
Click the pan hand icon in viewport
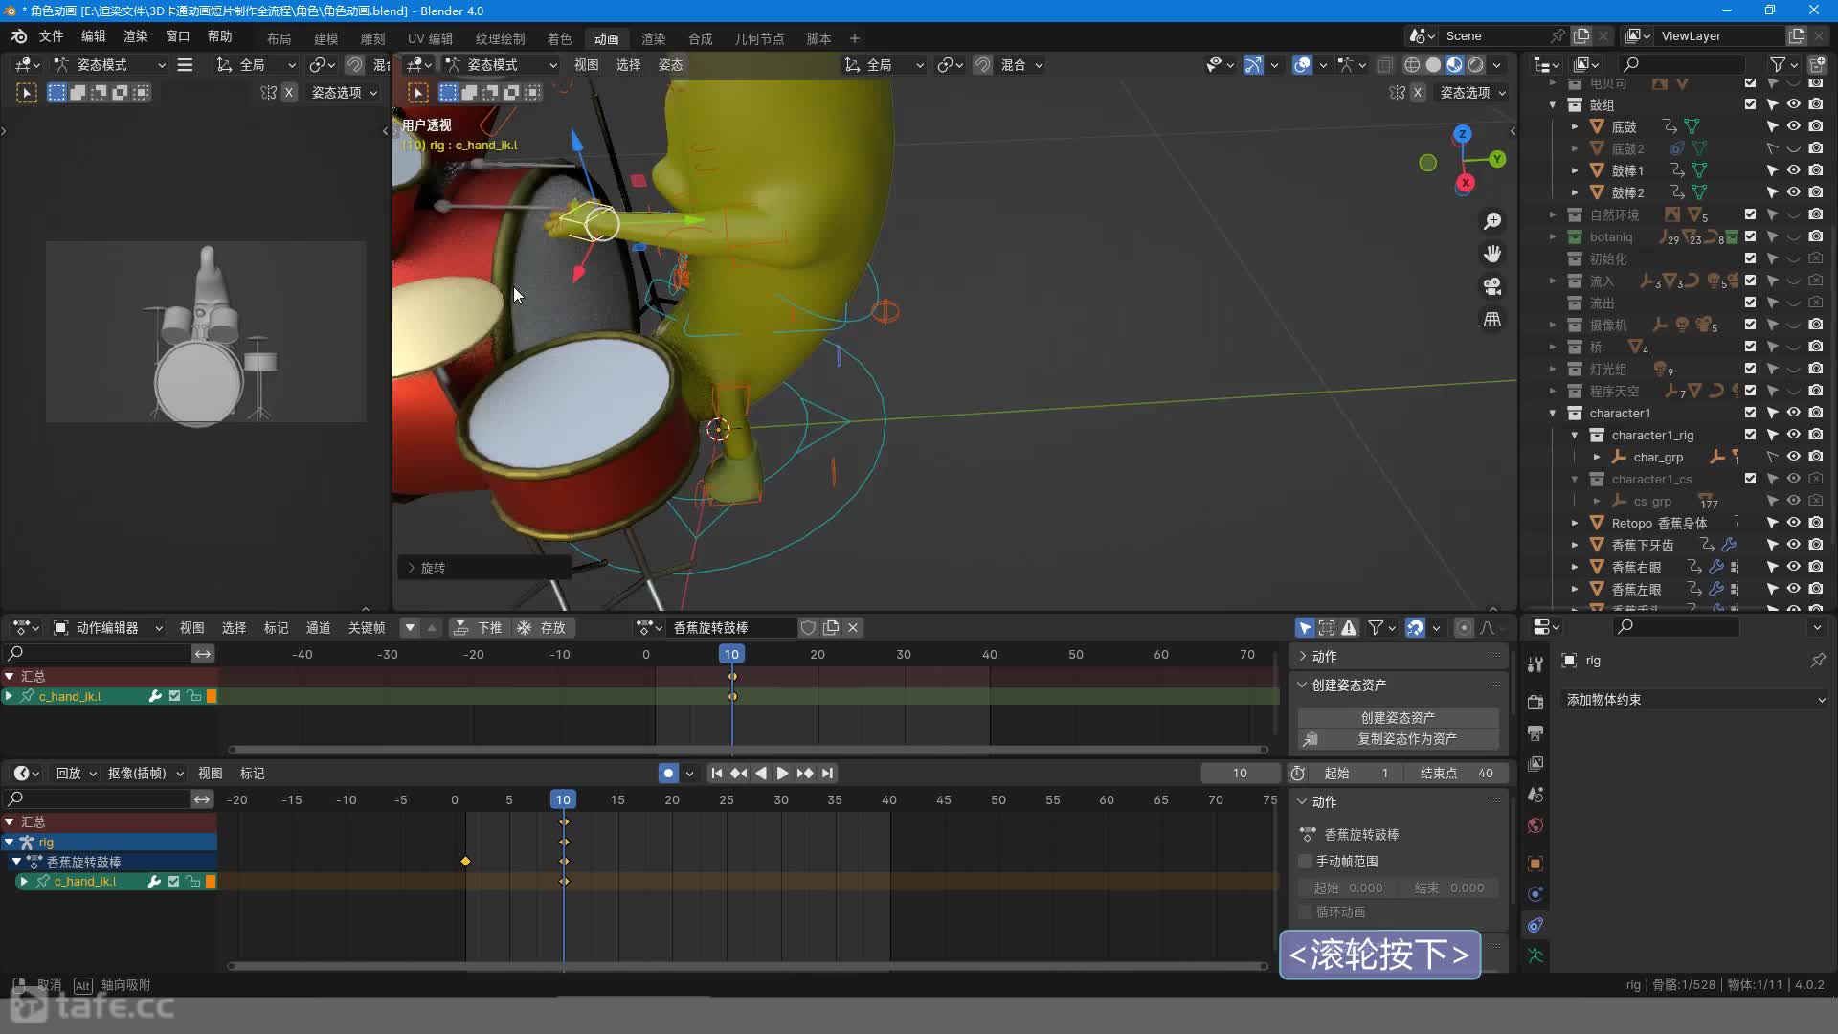pyautogui.click(x=1491, y=254)
